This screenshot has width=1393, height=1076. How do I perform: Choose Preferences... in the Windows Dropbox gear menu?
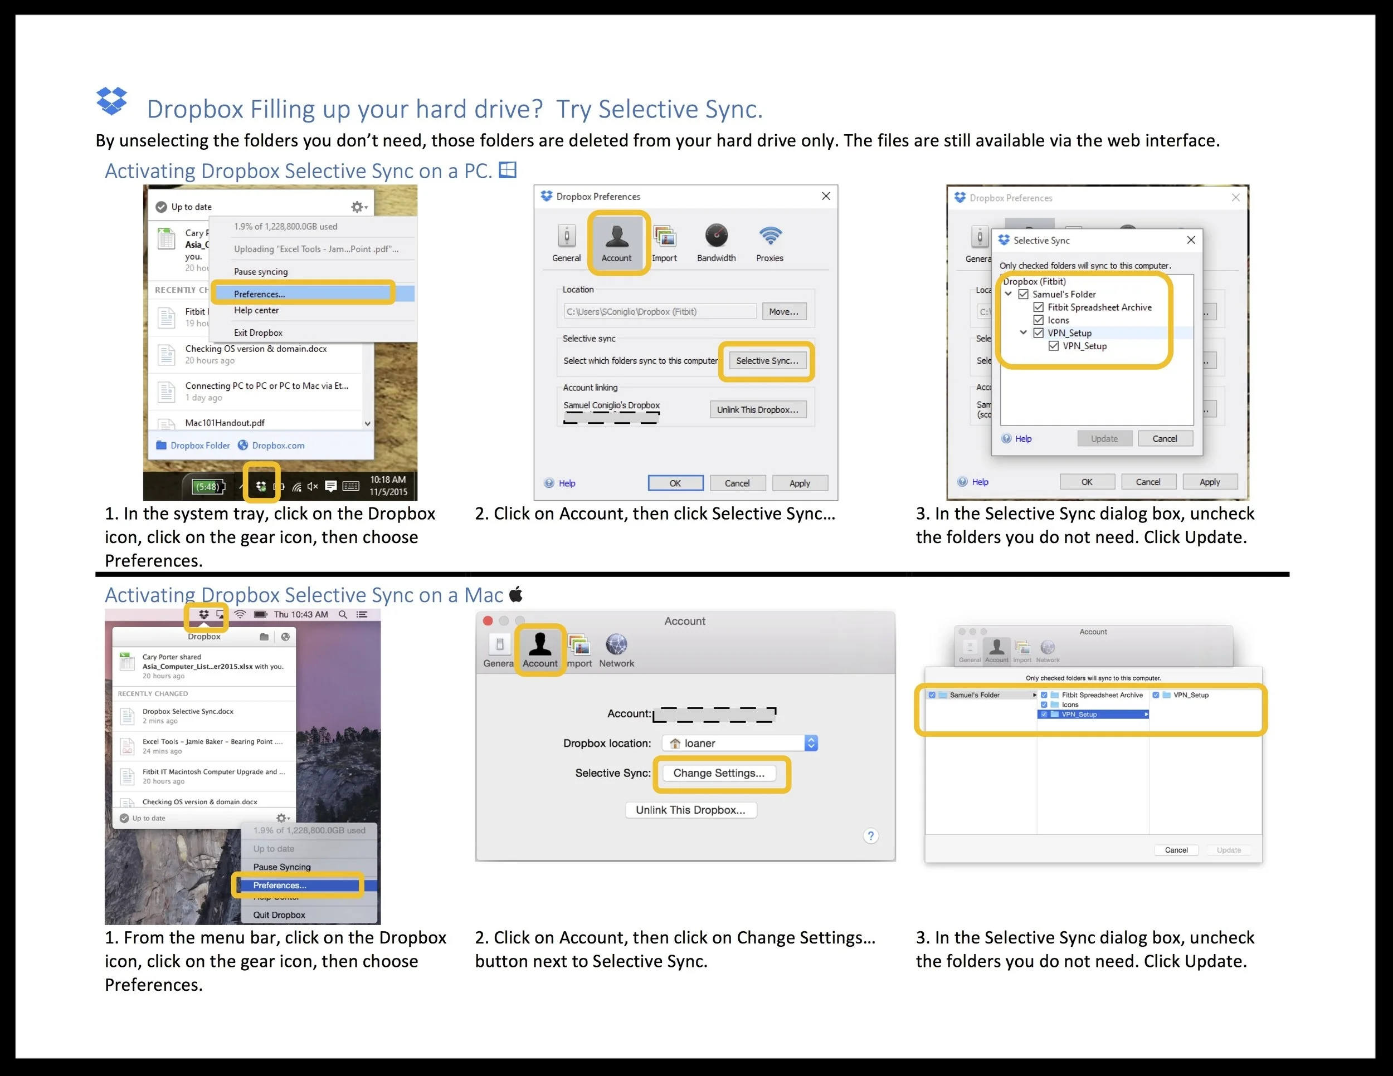pos(313,294)
